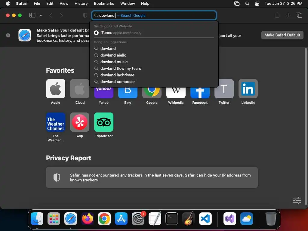Screen dimensions: 308x231
Task: Open the Help menu
Action: 145,3
